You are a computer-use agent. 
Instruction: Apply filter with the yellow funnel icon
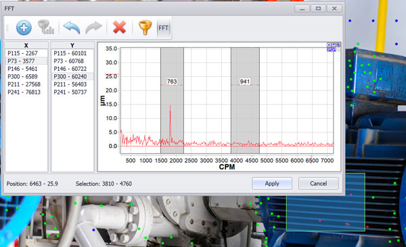(x=145, y=28)
